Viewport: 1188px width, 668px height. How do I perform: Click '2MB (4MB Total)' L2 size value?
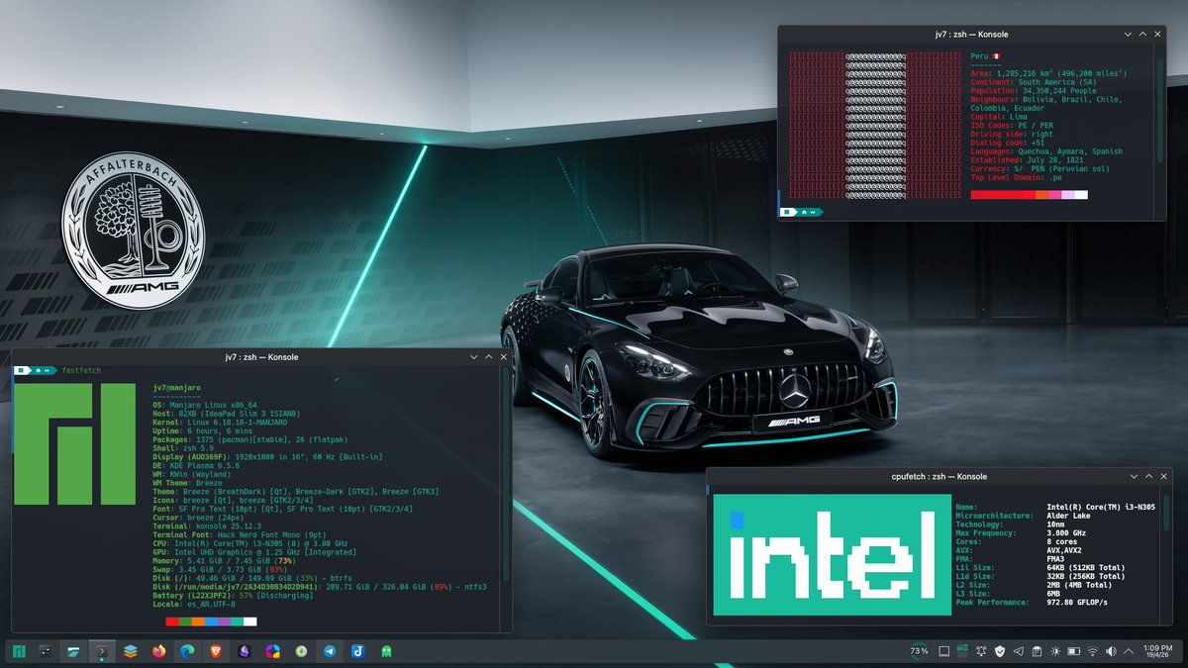click(1081, 584)
